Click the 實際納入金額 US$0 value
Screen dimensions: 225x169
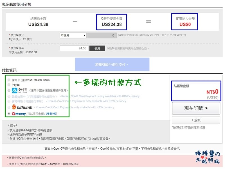(185, 24)
